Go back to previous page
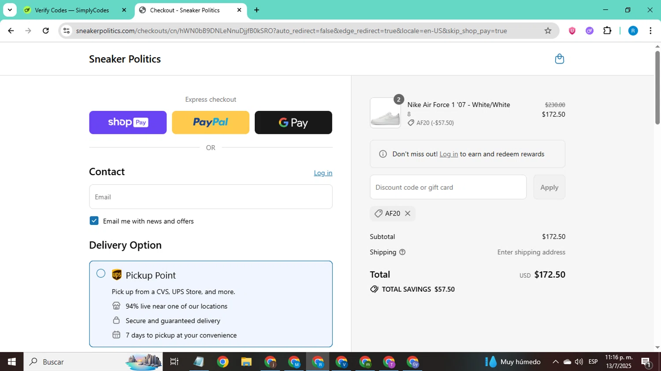Image resolution: width=661 pixels, height=371 pixels. [x=11, y=31]
